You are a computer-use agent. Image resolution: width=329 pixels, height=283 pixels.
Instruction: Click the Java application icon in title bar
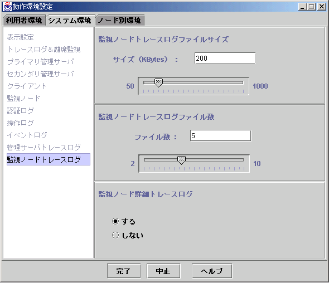[x=7, y=7]
